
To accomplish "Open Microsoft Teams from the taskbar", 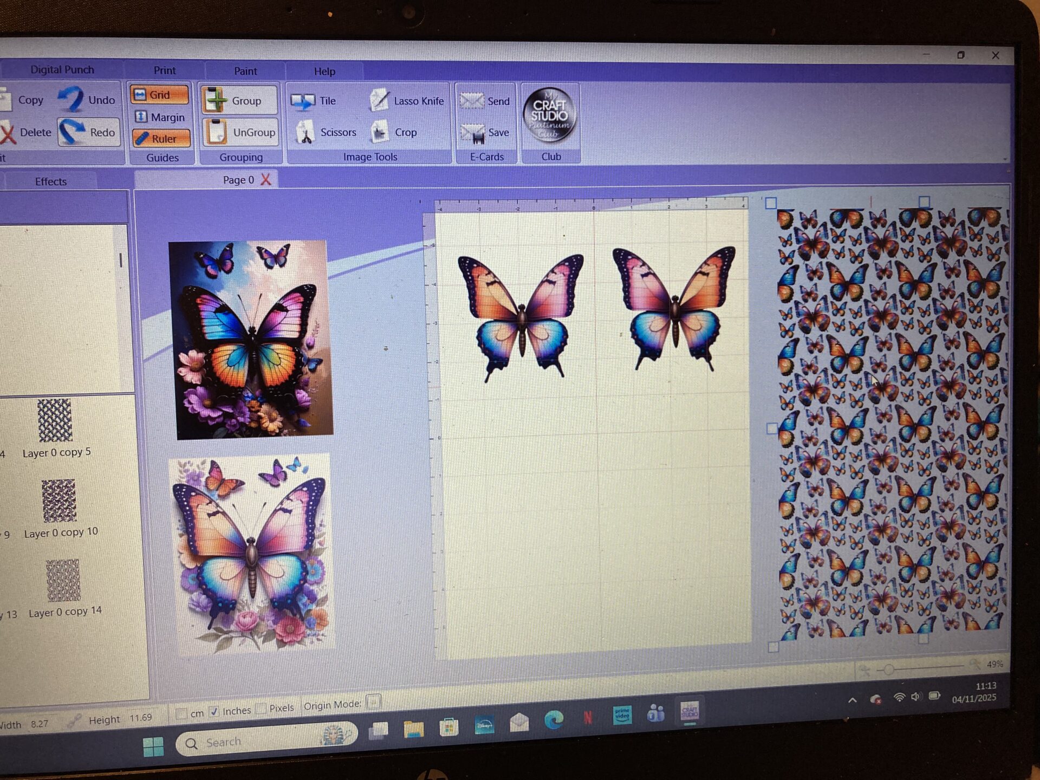I will tap(655, 713).
